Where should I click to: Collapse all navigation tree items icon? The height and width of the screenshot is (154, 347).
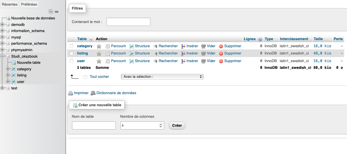51,12
